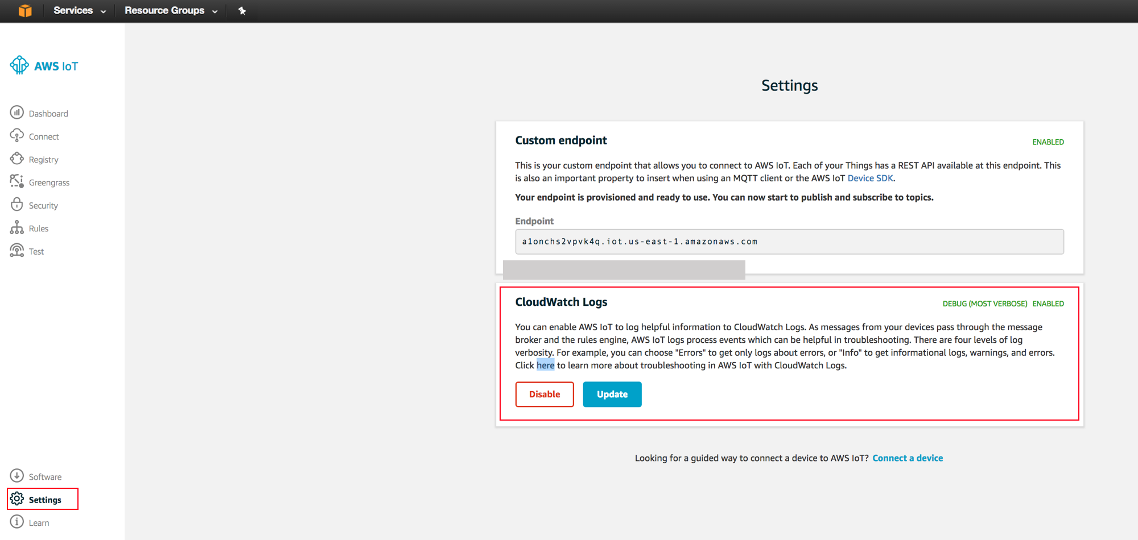Select the endpoint address field
This screenshot has height=540, width=1138.
pos(789,241)
